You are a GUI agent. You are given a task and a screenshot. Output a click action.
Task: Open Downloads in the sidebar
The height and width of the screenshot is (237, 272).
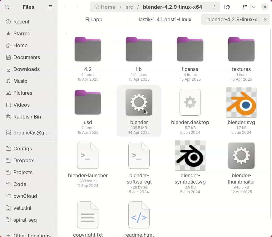click(x=26, y=69)
